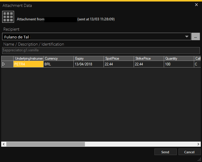Select the BRL currency cell
Screen dimensions: 202x162
click(58, 64)
